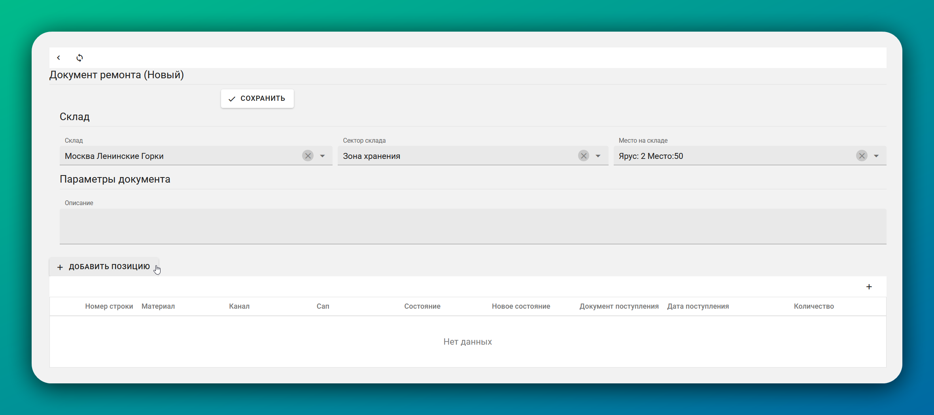Screen dimensions: 934x415
Task: Focus the Описание text area
Action: pyautogui.click(x=473, y=226)
